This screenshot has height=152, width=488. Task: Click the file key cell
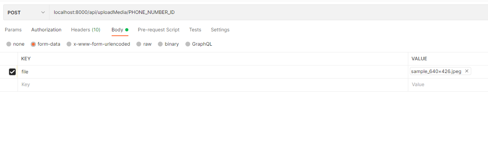pos(213,72)
